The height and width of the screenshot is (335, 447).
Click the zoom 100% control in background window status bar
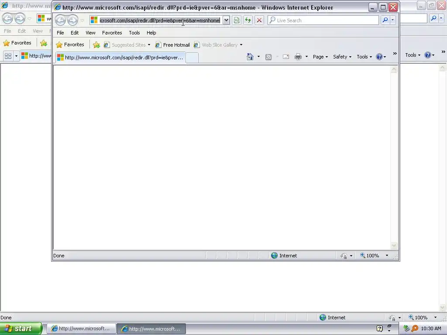(418, 318)
